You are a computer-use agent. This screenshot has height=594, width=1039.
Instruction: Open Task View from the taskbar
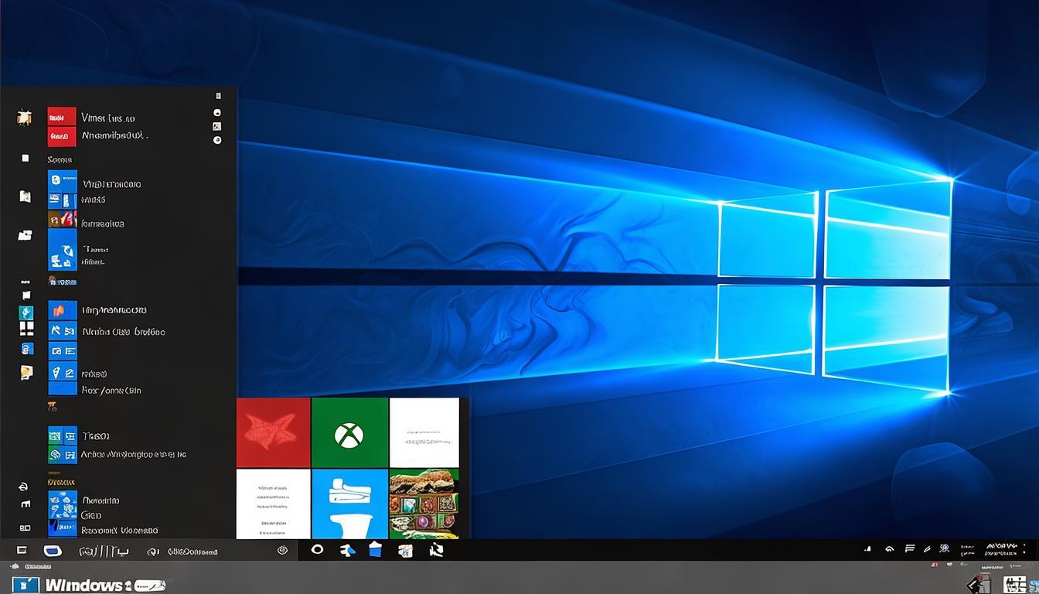[317, 551]
